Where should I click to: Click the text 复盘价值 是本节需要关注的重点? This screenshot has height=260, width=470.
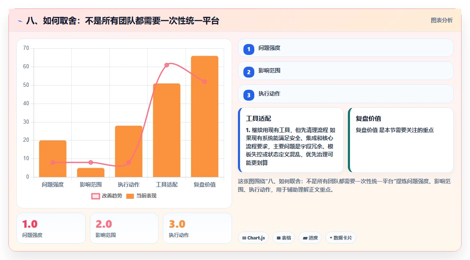(x=394, y=130)
